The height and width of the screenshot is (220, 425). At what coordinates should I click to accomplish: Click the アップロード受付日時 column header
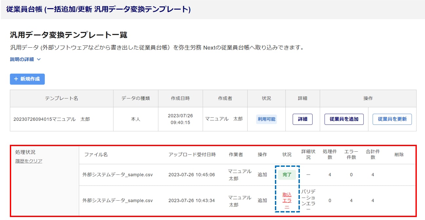pos(192,155)
